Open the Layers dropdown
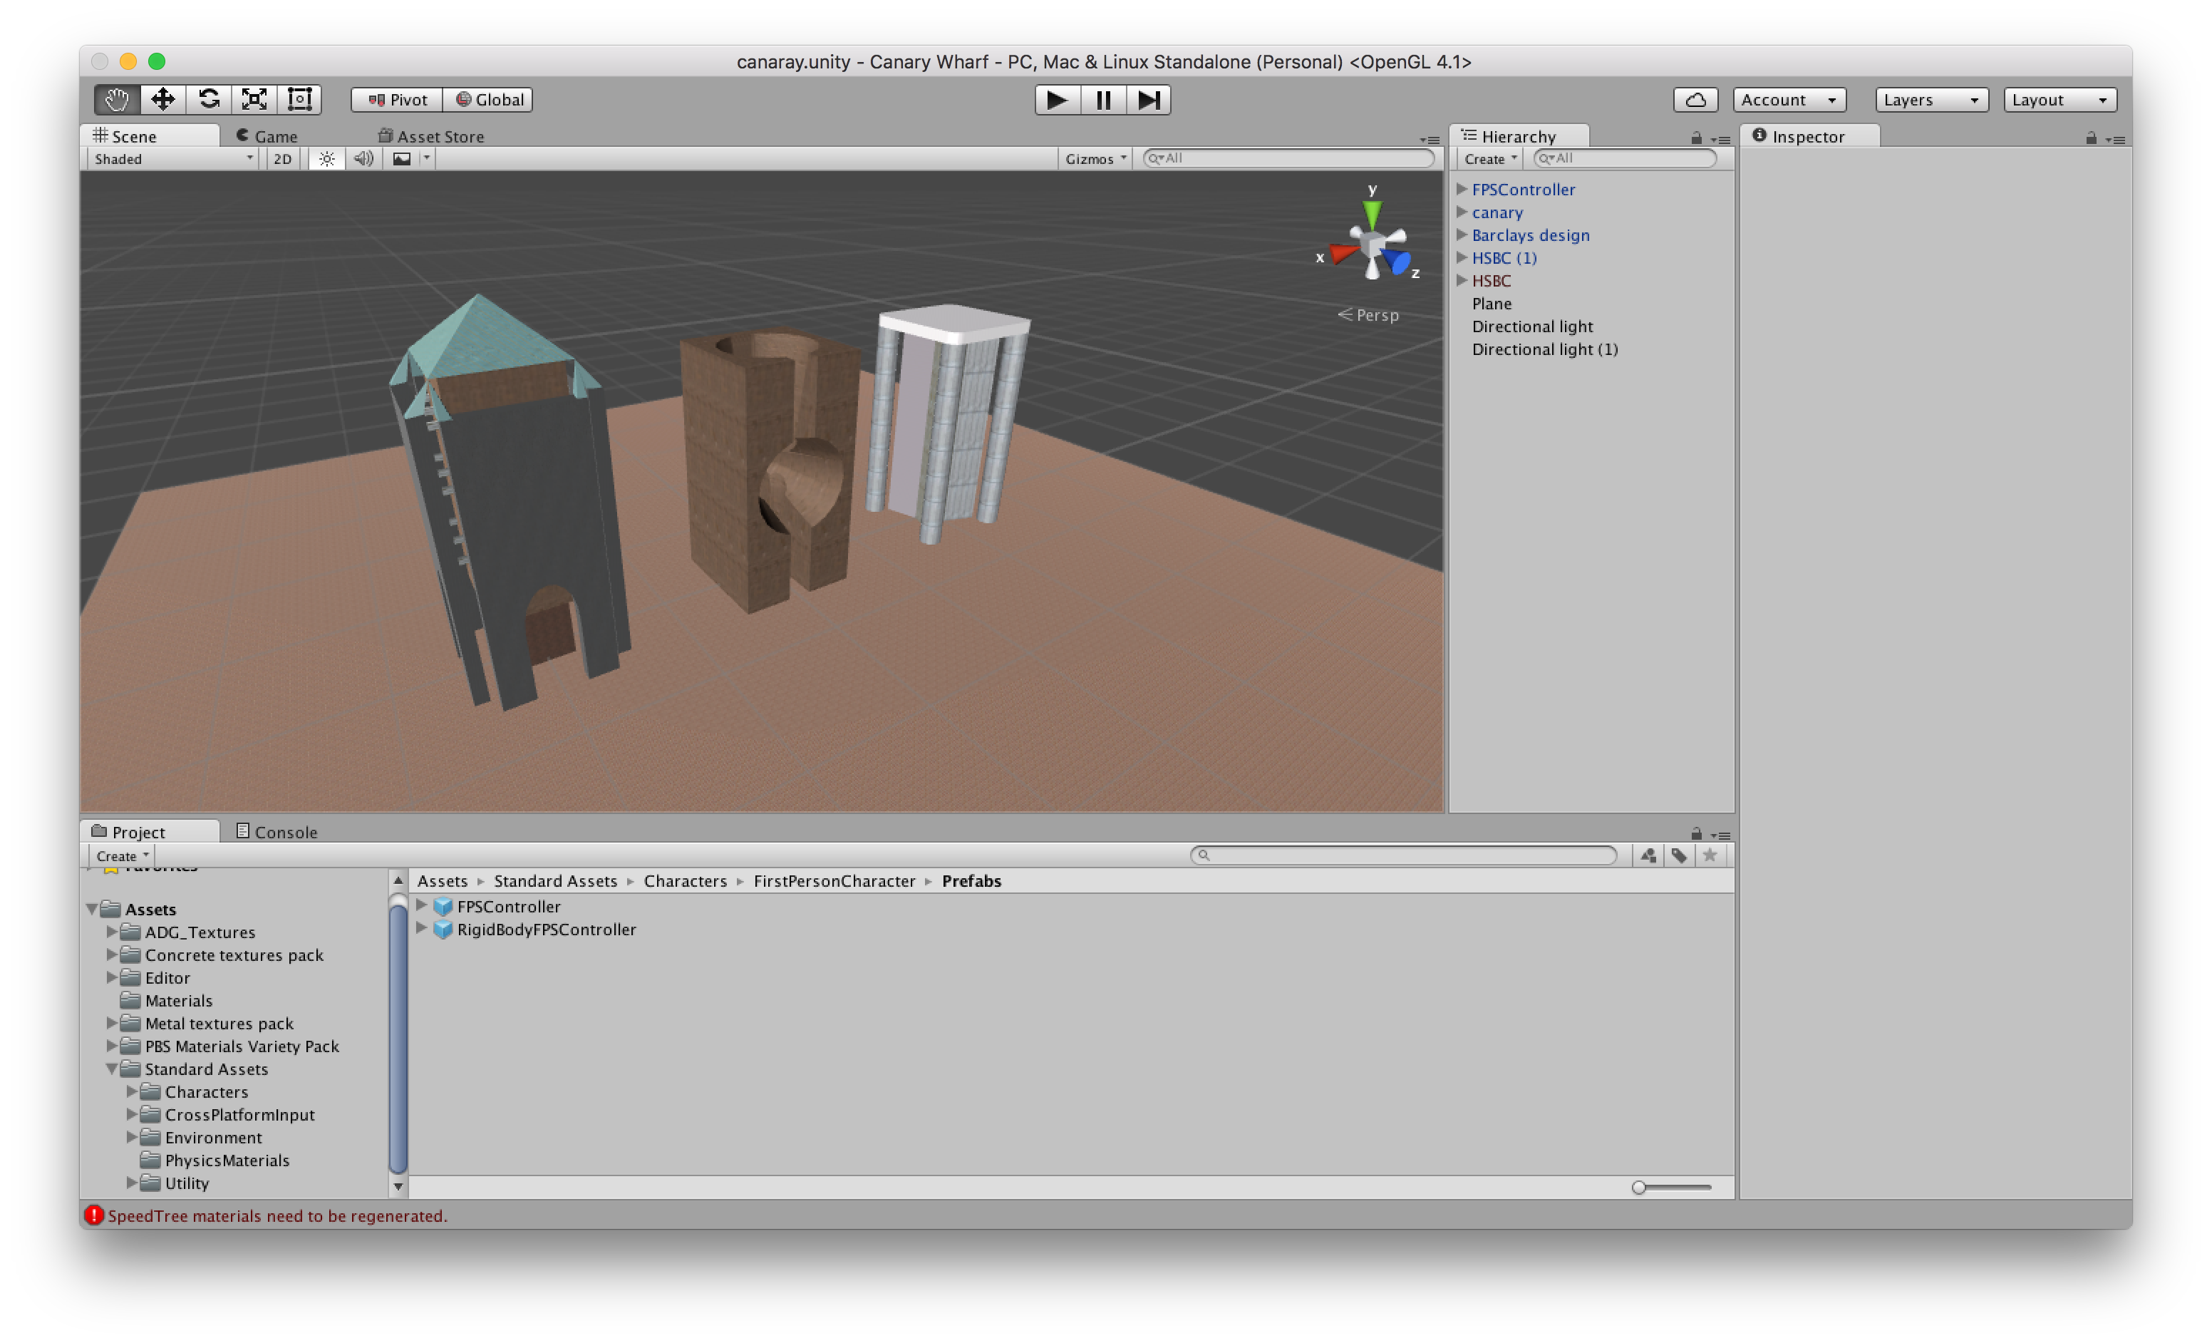Viewport: 2212px width, 1343px height. [x=1931, y=100]
